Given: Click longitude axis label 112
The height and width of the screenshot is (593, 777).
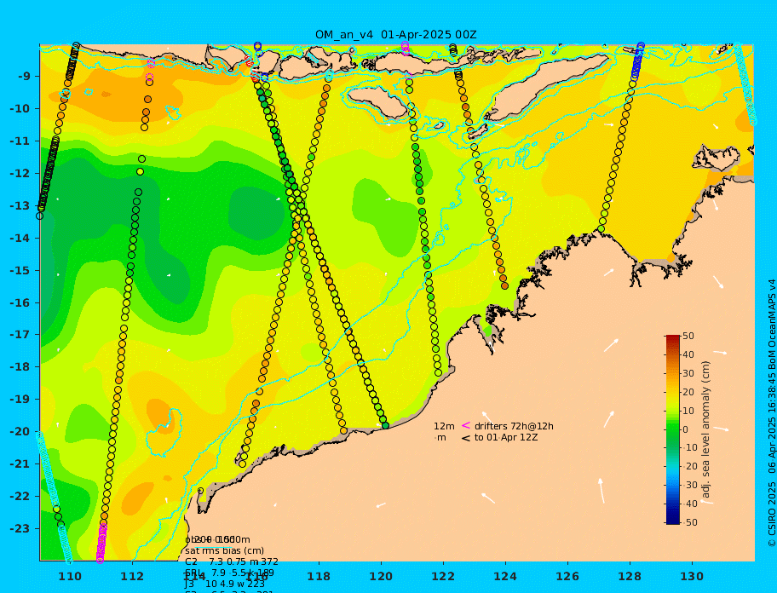Looking at the screenshot, I should point(132,576).
